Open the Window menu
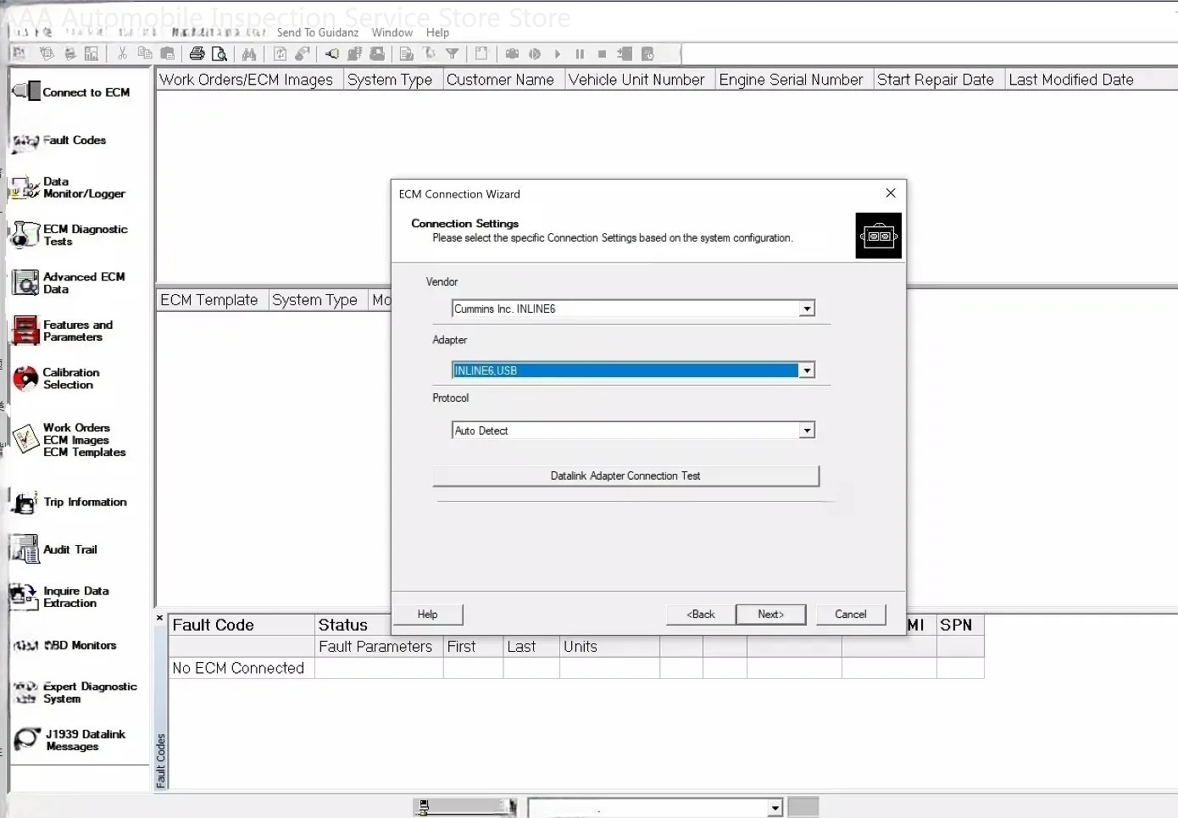The height and width of the screenshot is (818, 1178). tap(392, 32)
